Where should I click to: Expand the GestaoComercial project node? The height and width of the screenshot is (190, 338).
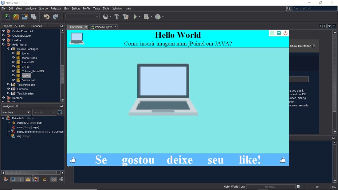pyautogui.click(x=4, y=31)
